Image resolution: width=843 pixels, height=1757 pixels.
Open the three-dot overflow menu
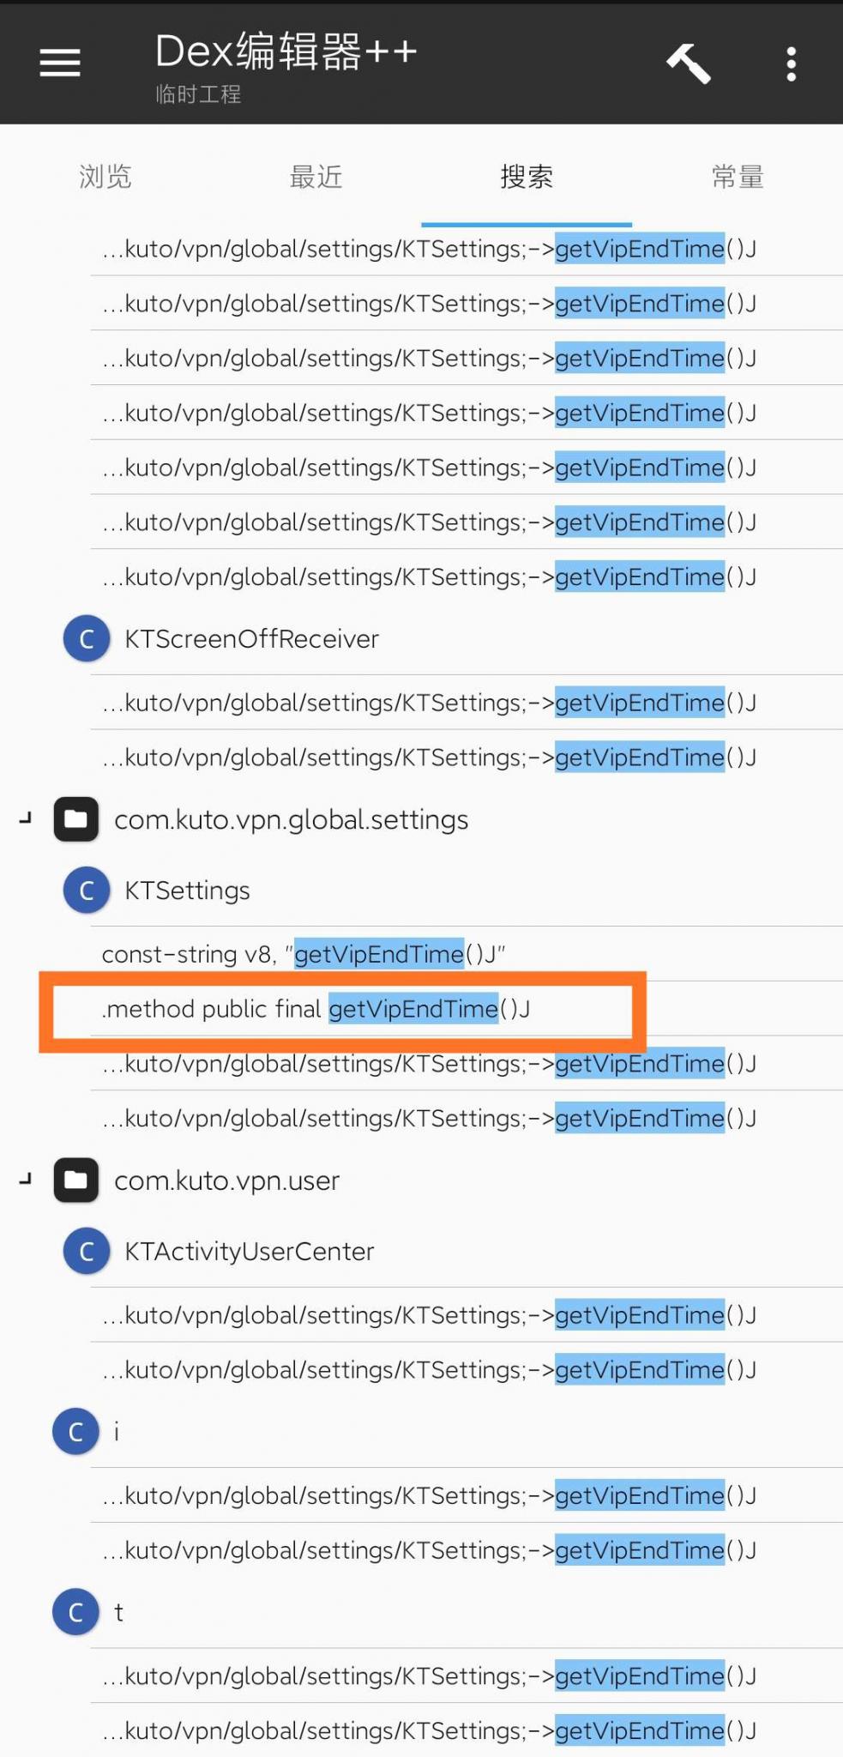click(x=791, y=64)
